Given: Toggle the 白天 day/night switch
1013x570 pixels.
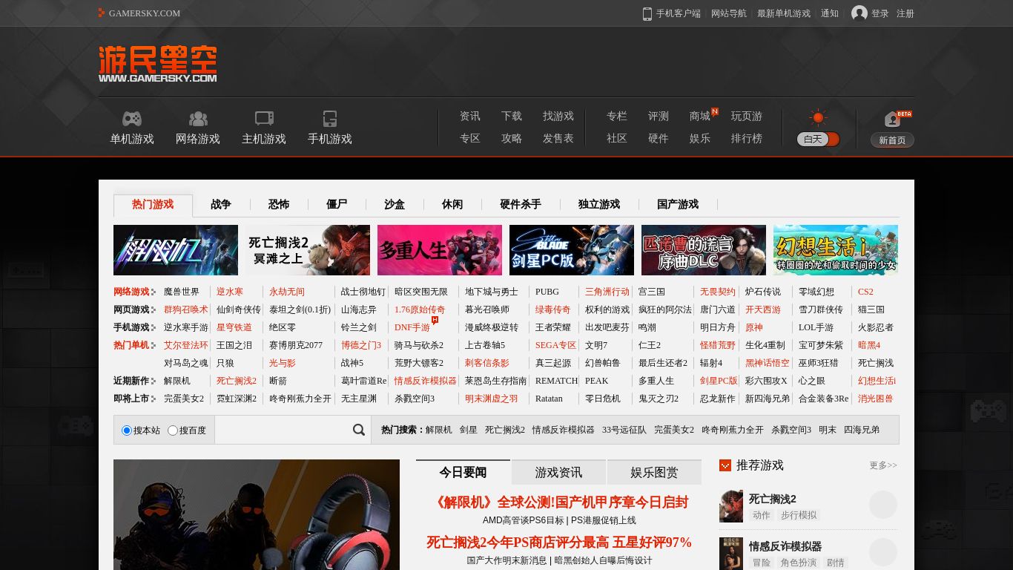Looking at the screenshot, I should pos(818,139).
